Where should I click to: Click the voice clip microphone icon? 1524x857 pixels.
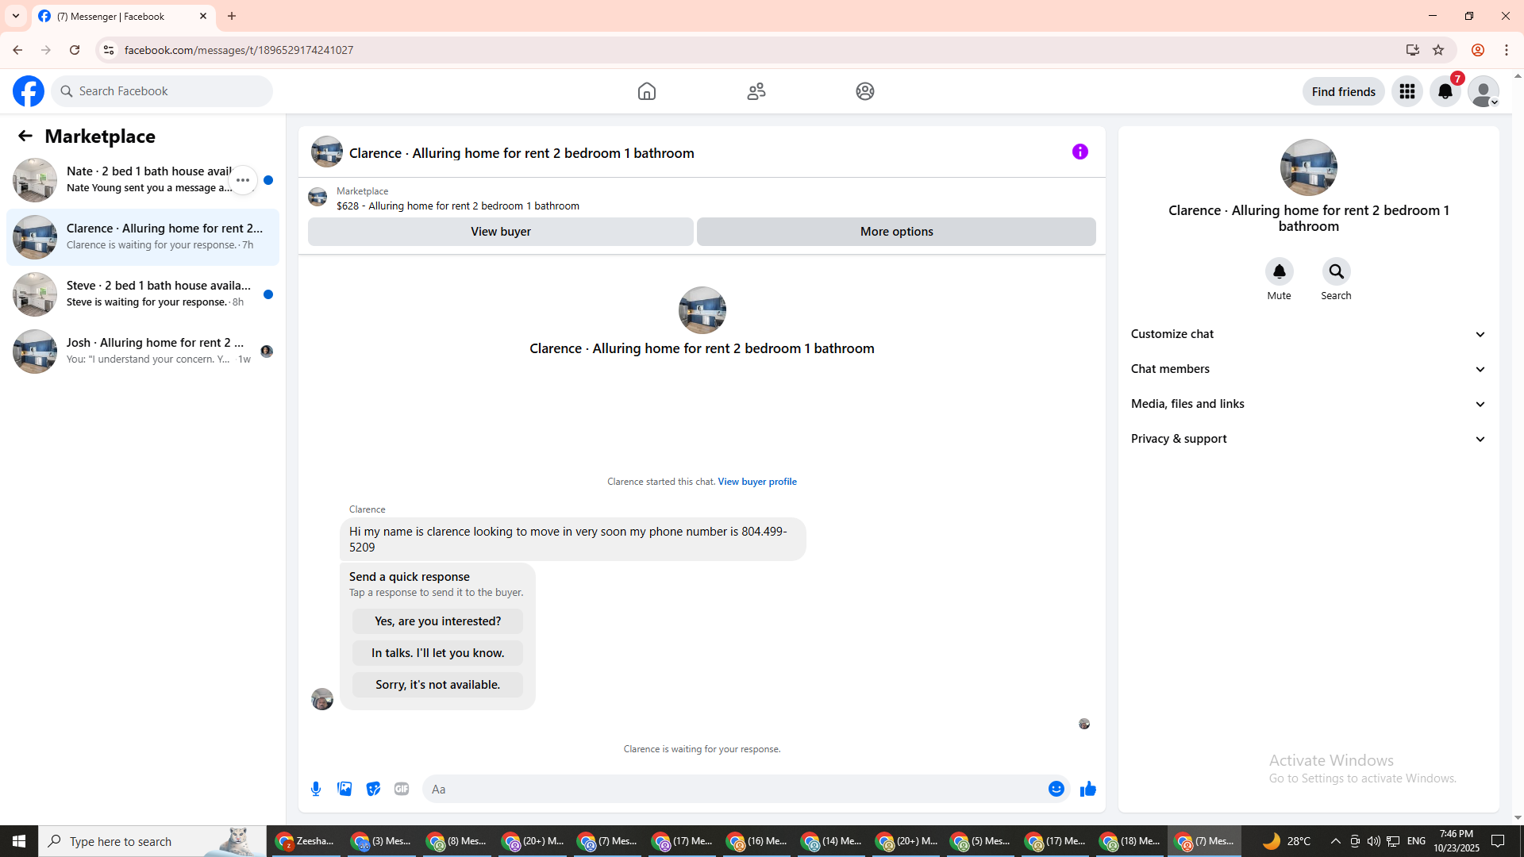[x=316, y=789]
